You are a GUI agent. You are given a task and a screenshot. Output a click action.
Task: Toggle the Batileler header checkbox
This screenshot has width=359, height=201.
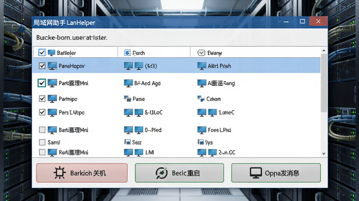click(x=42, y=53)
